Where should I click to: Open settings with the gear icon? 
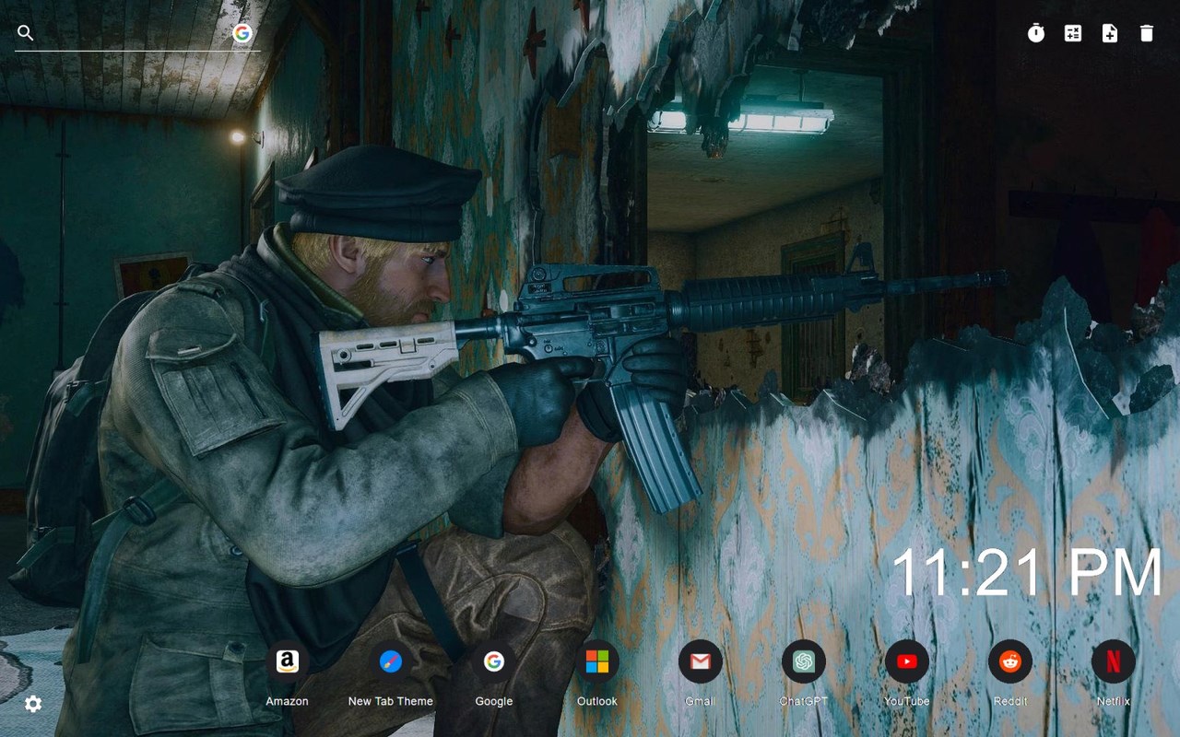click(x=33, y=704)
